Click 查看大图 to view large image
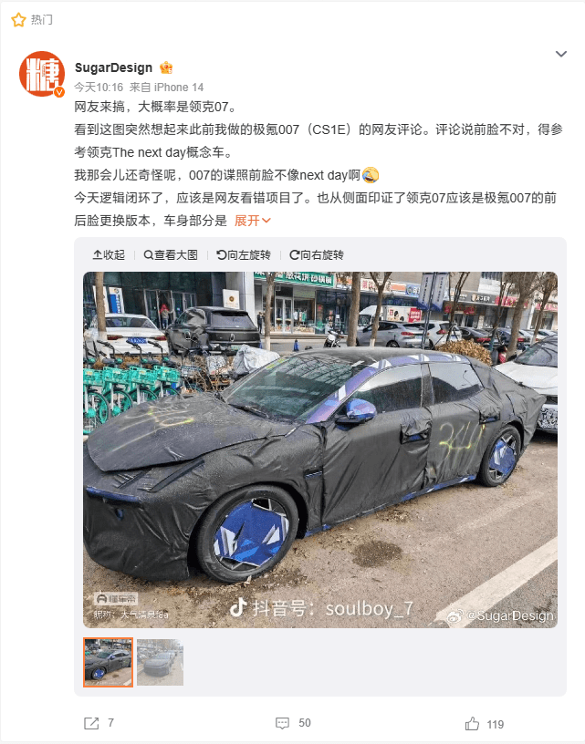The width and height of the screenshot is (585, 744). [x=171, y=255]
